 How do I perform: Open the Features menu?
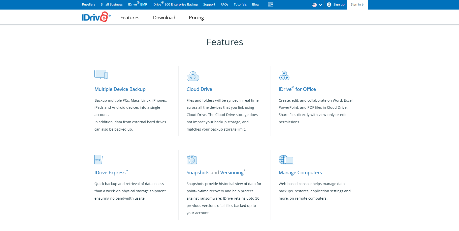click(130, 18)
